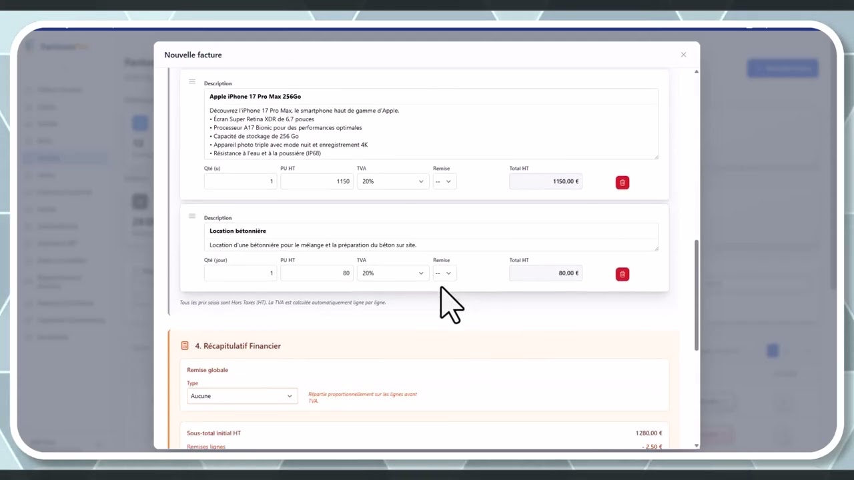Click the Nouvelle facture dialog title
Screen dimensions: 854x480
[x=193, y=55]
